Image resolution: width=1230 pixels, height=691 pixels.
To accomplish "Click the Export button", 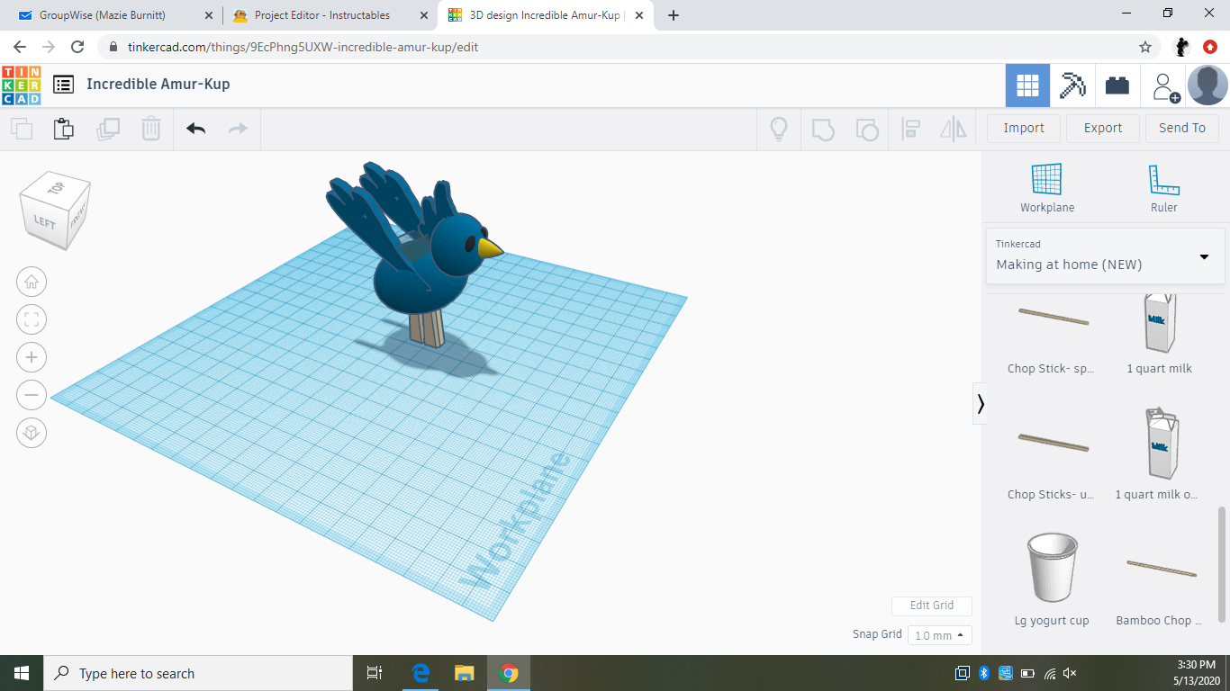I will coord(1102,129).
